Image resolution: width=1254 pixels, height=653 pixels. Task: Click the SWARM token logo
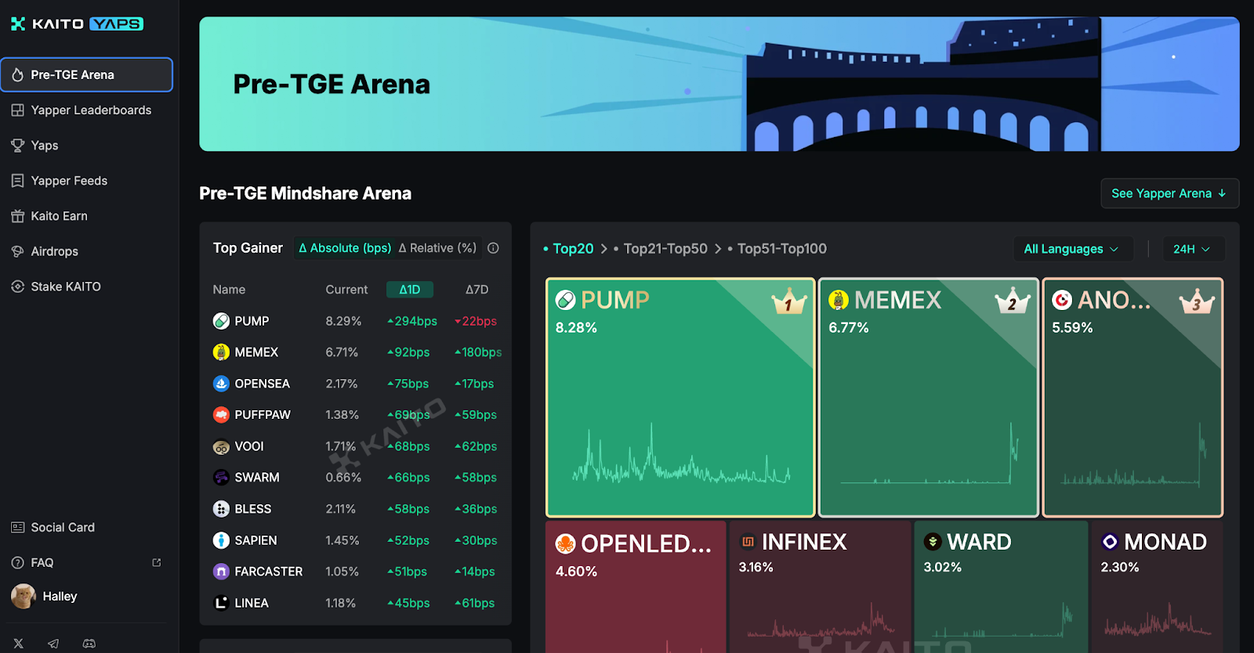pos(221,478)
